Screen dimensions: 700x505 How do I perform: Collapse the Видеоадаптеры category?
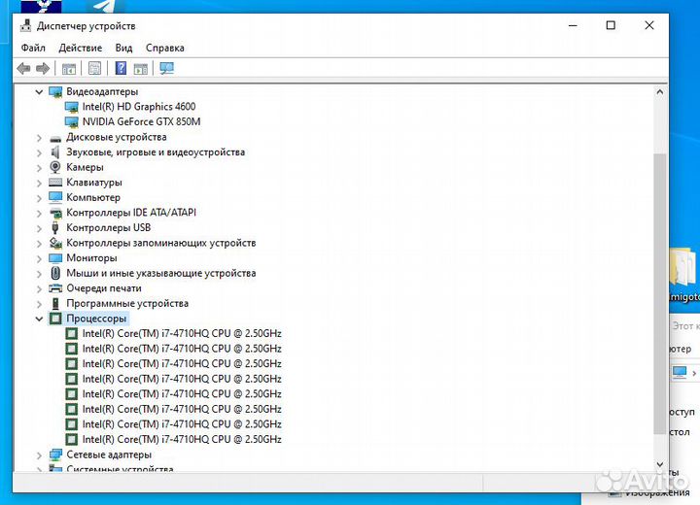40,91
